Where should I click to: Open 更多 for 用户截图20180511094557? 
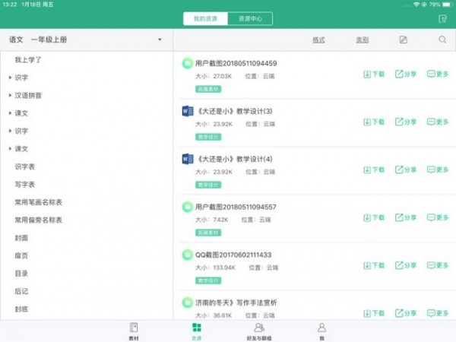pos(438,217)
